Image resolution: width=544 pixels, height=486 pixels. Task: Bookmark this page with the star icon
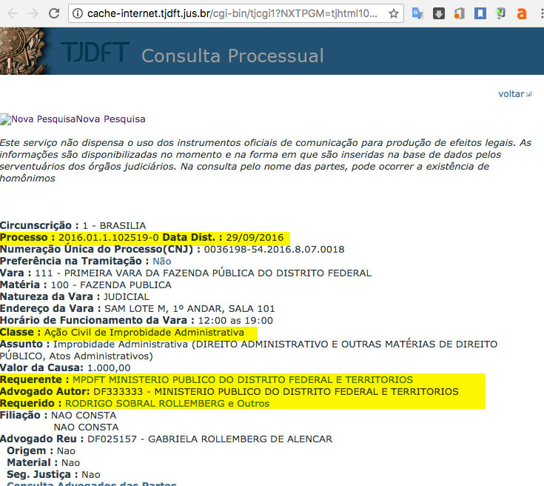[x=394, y=13]
